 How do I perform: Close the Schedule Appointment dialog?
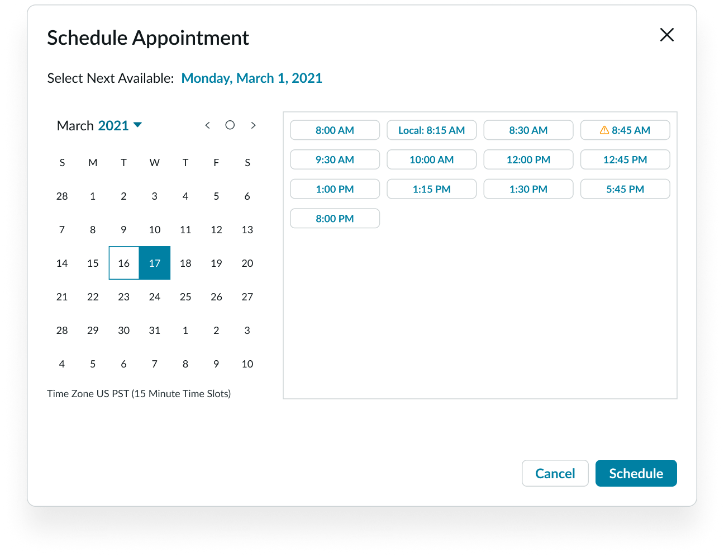[667, 35]
